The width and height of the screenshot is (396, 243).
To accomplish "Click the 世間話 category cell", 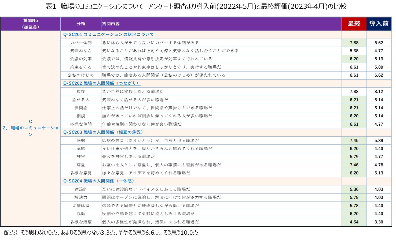I will [81, 108].
